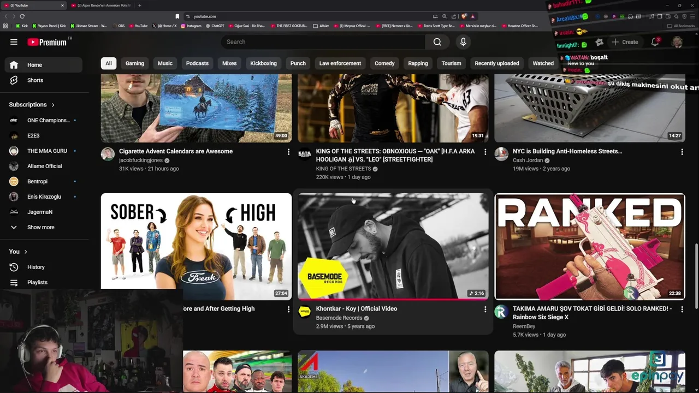Select the Gaming filter chip
The width and height of the screenshot is (699, 393).
tap(135, 63)
